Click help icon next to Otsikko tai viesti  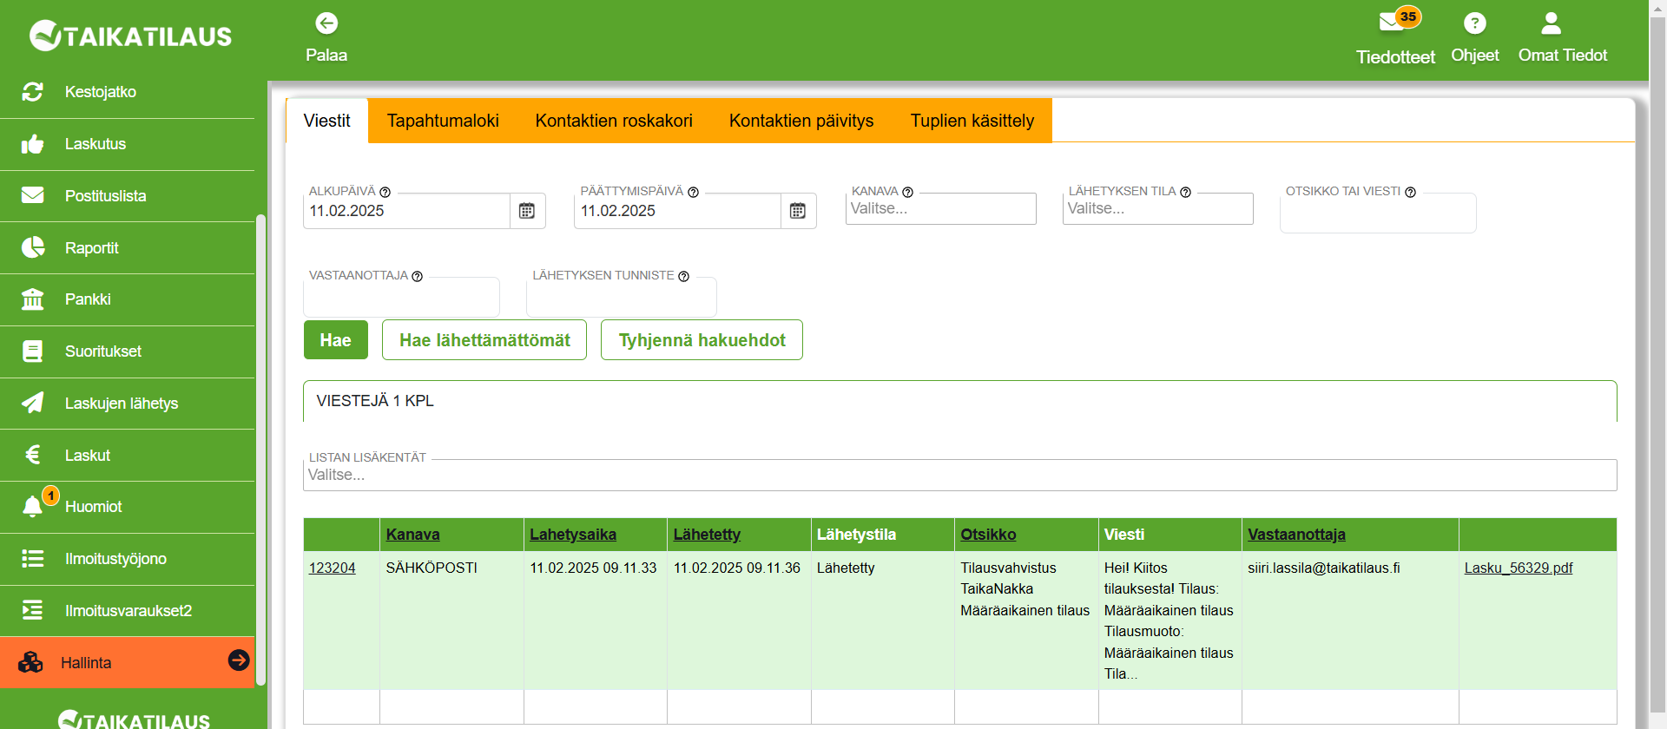[x=1411, y=193]
